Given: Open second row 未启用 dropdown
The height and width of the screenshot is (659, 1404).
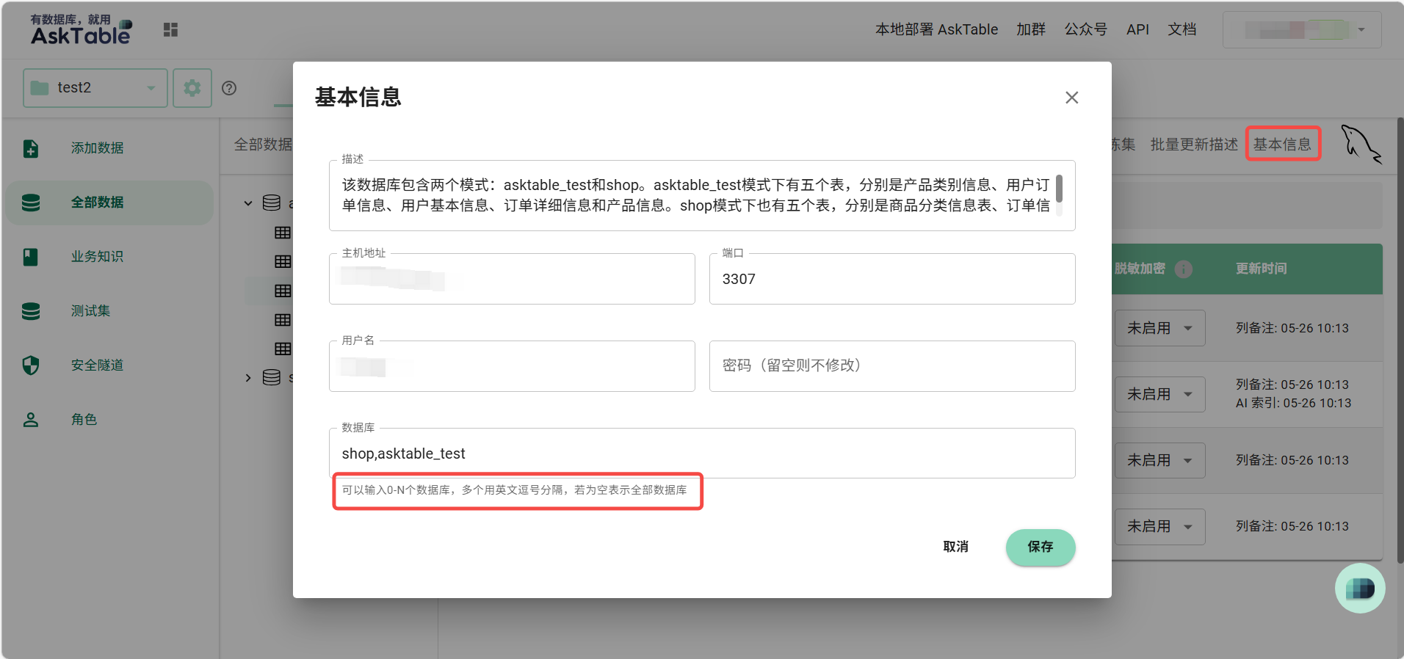Looking at the screenshot, I should tap(1160, 394).
